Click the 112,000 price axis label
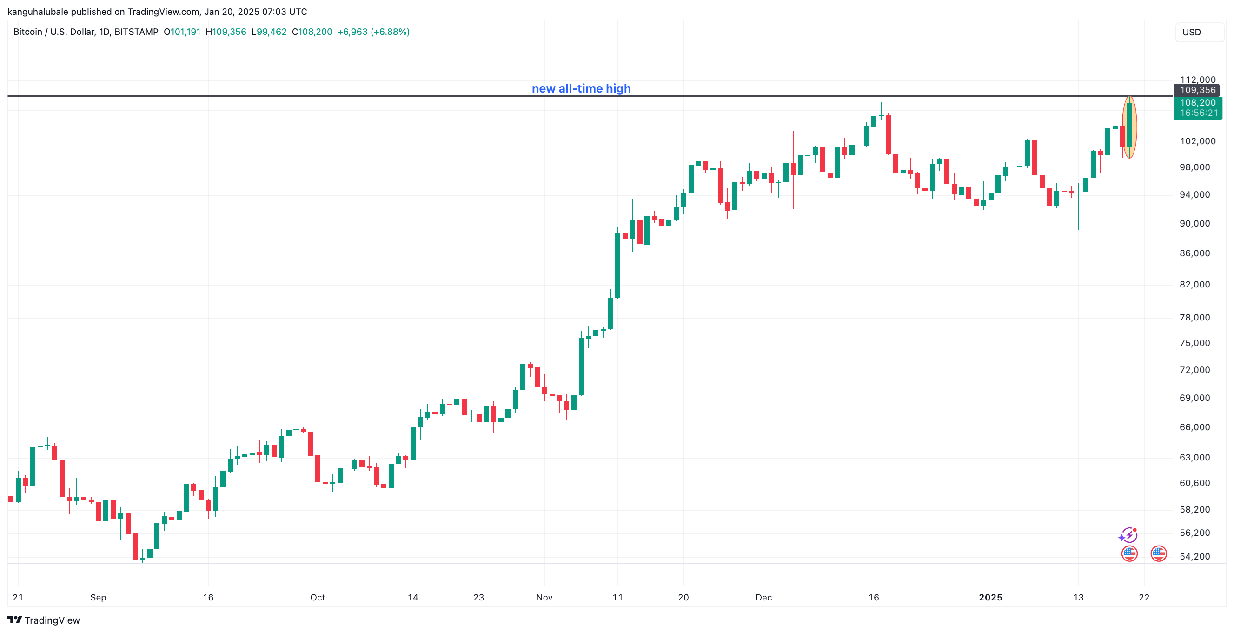Screen dimensions: 1234x633 point(1197,80)
